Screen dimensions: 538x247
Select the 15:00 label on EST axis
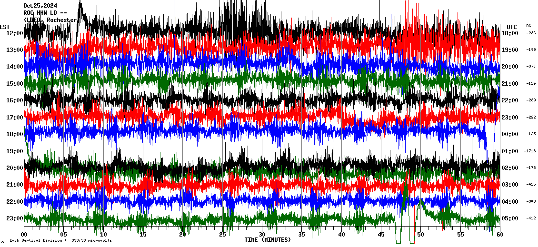pyautogui.click(x=15, y=83)
